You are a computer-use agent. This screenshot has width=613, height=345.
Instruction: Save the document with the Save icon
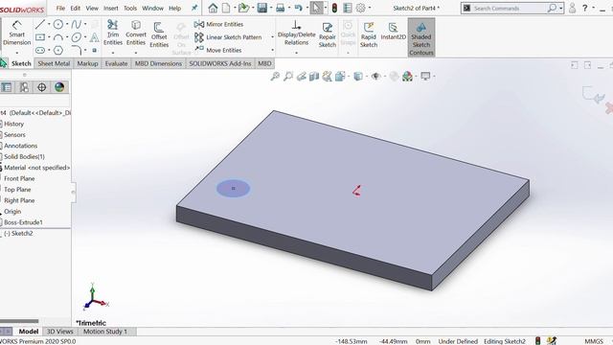point(261,8)
